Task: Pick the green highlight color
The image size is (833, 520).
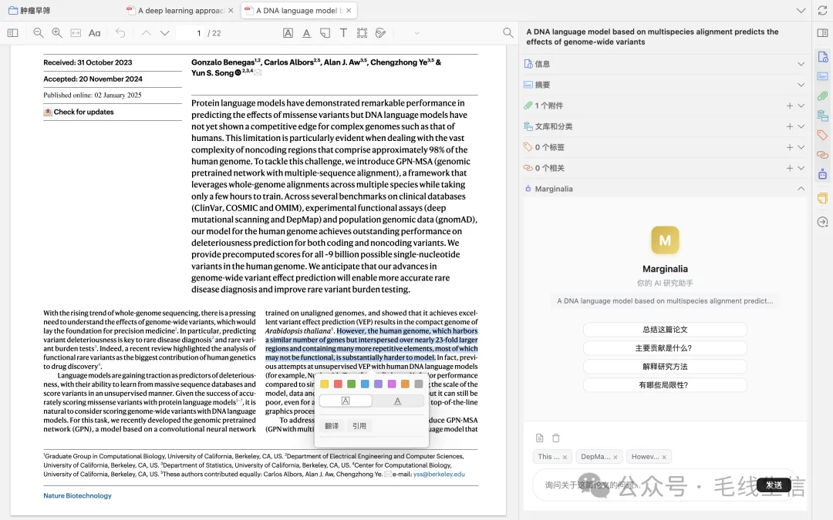Action: (351, 384)
